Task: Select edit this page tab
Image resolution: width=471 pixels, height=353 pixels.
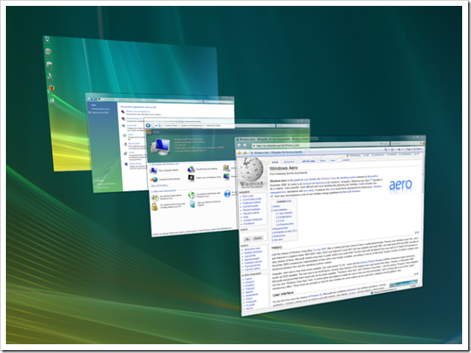Action: click(308, 161)
